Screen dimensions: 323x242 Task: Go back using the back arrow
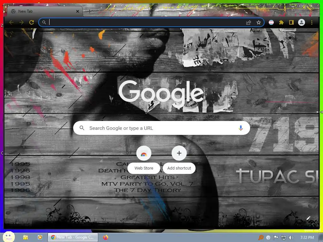(11, 22)
